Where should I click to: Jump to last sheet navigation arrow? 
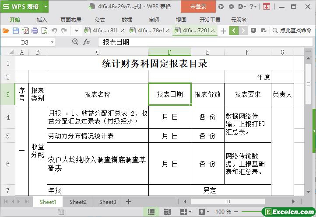[27, 202]
